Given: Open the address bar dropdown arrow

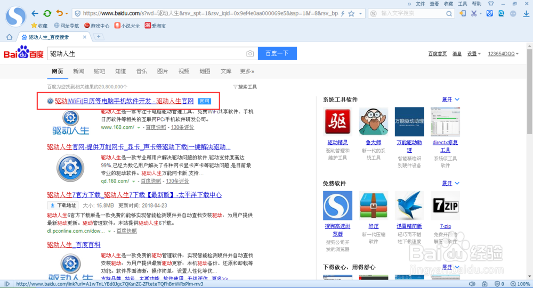Looking at the screenshot, I should [x=360, y=14].
